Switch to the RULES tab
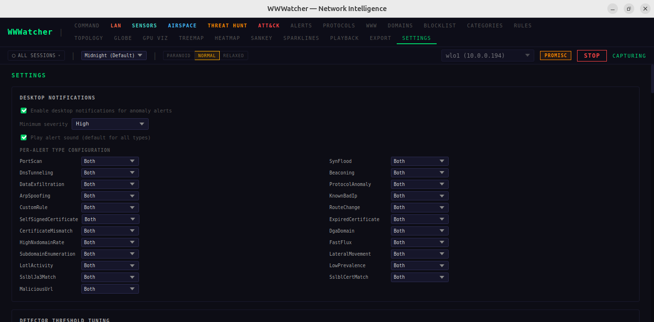 pyautogui.click(x=523, y=25)
